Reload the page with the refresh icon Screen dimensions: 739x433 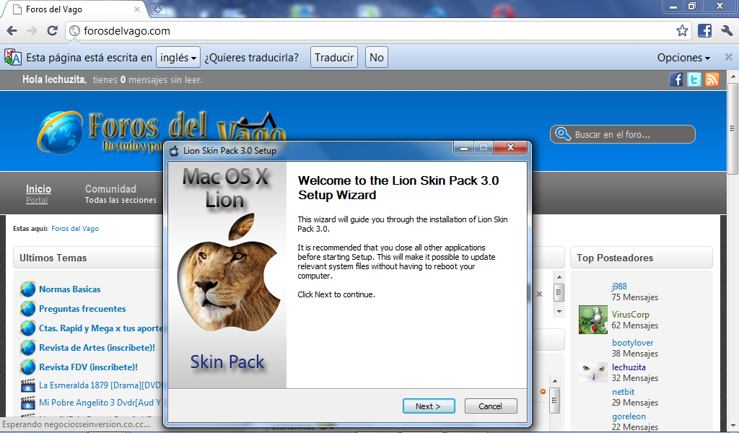[x=52, y=31]
